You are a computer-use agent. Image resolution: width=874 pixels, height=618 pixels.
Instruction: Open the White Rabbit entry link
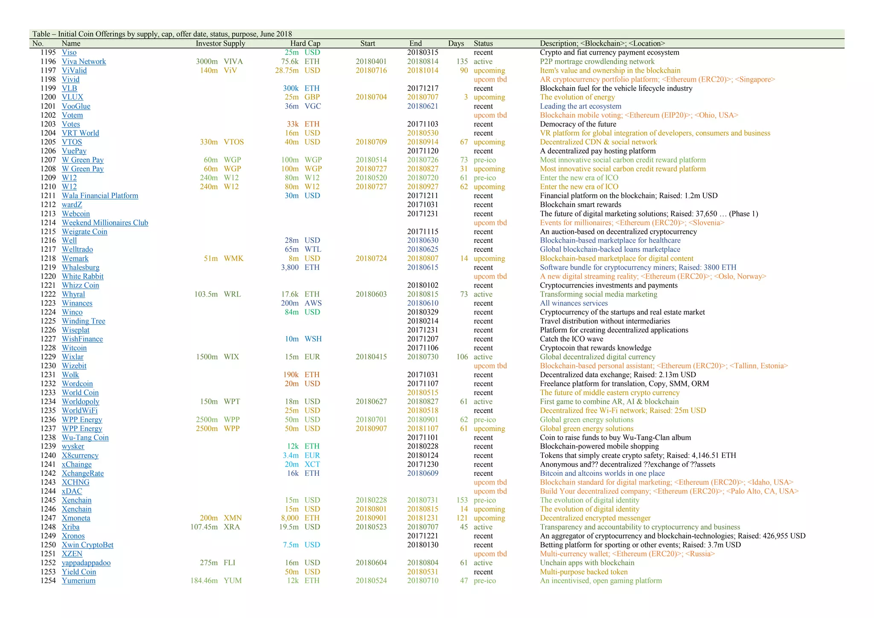click(82, 276)
